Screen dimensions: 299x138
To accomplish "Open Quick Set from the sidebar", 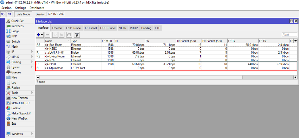I will coord(17,21).
